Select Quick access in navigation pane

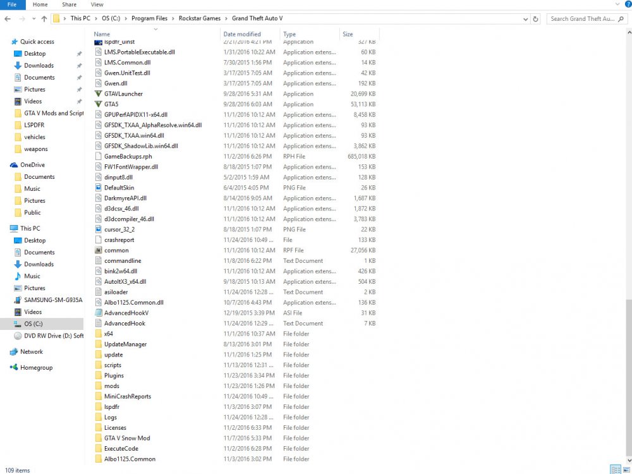click(37, 42)
